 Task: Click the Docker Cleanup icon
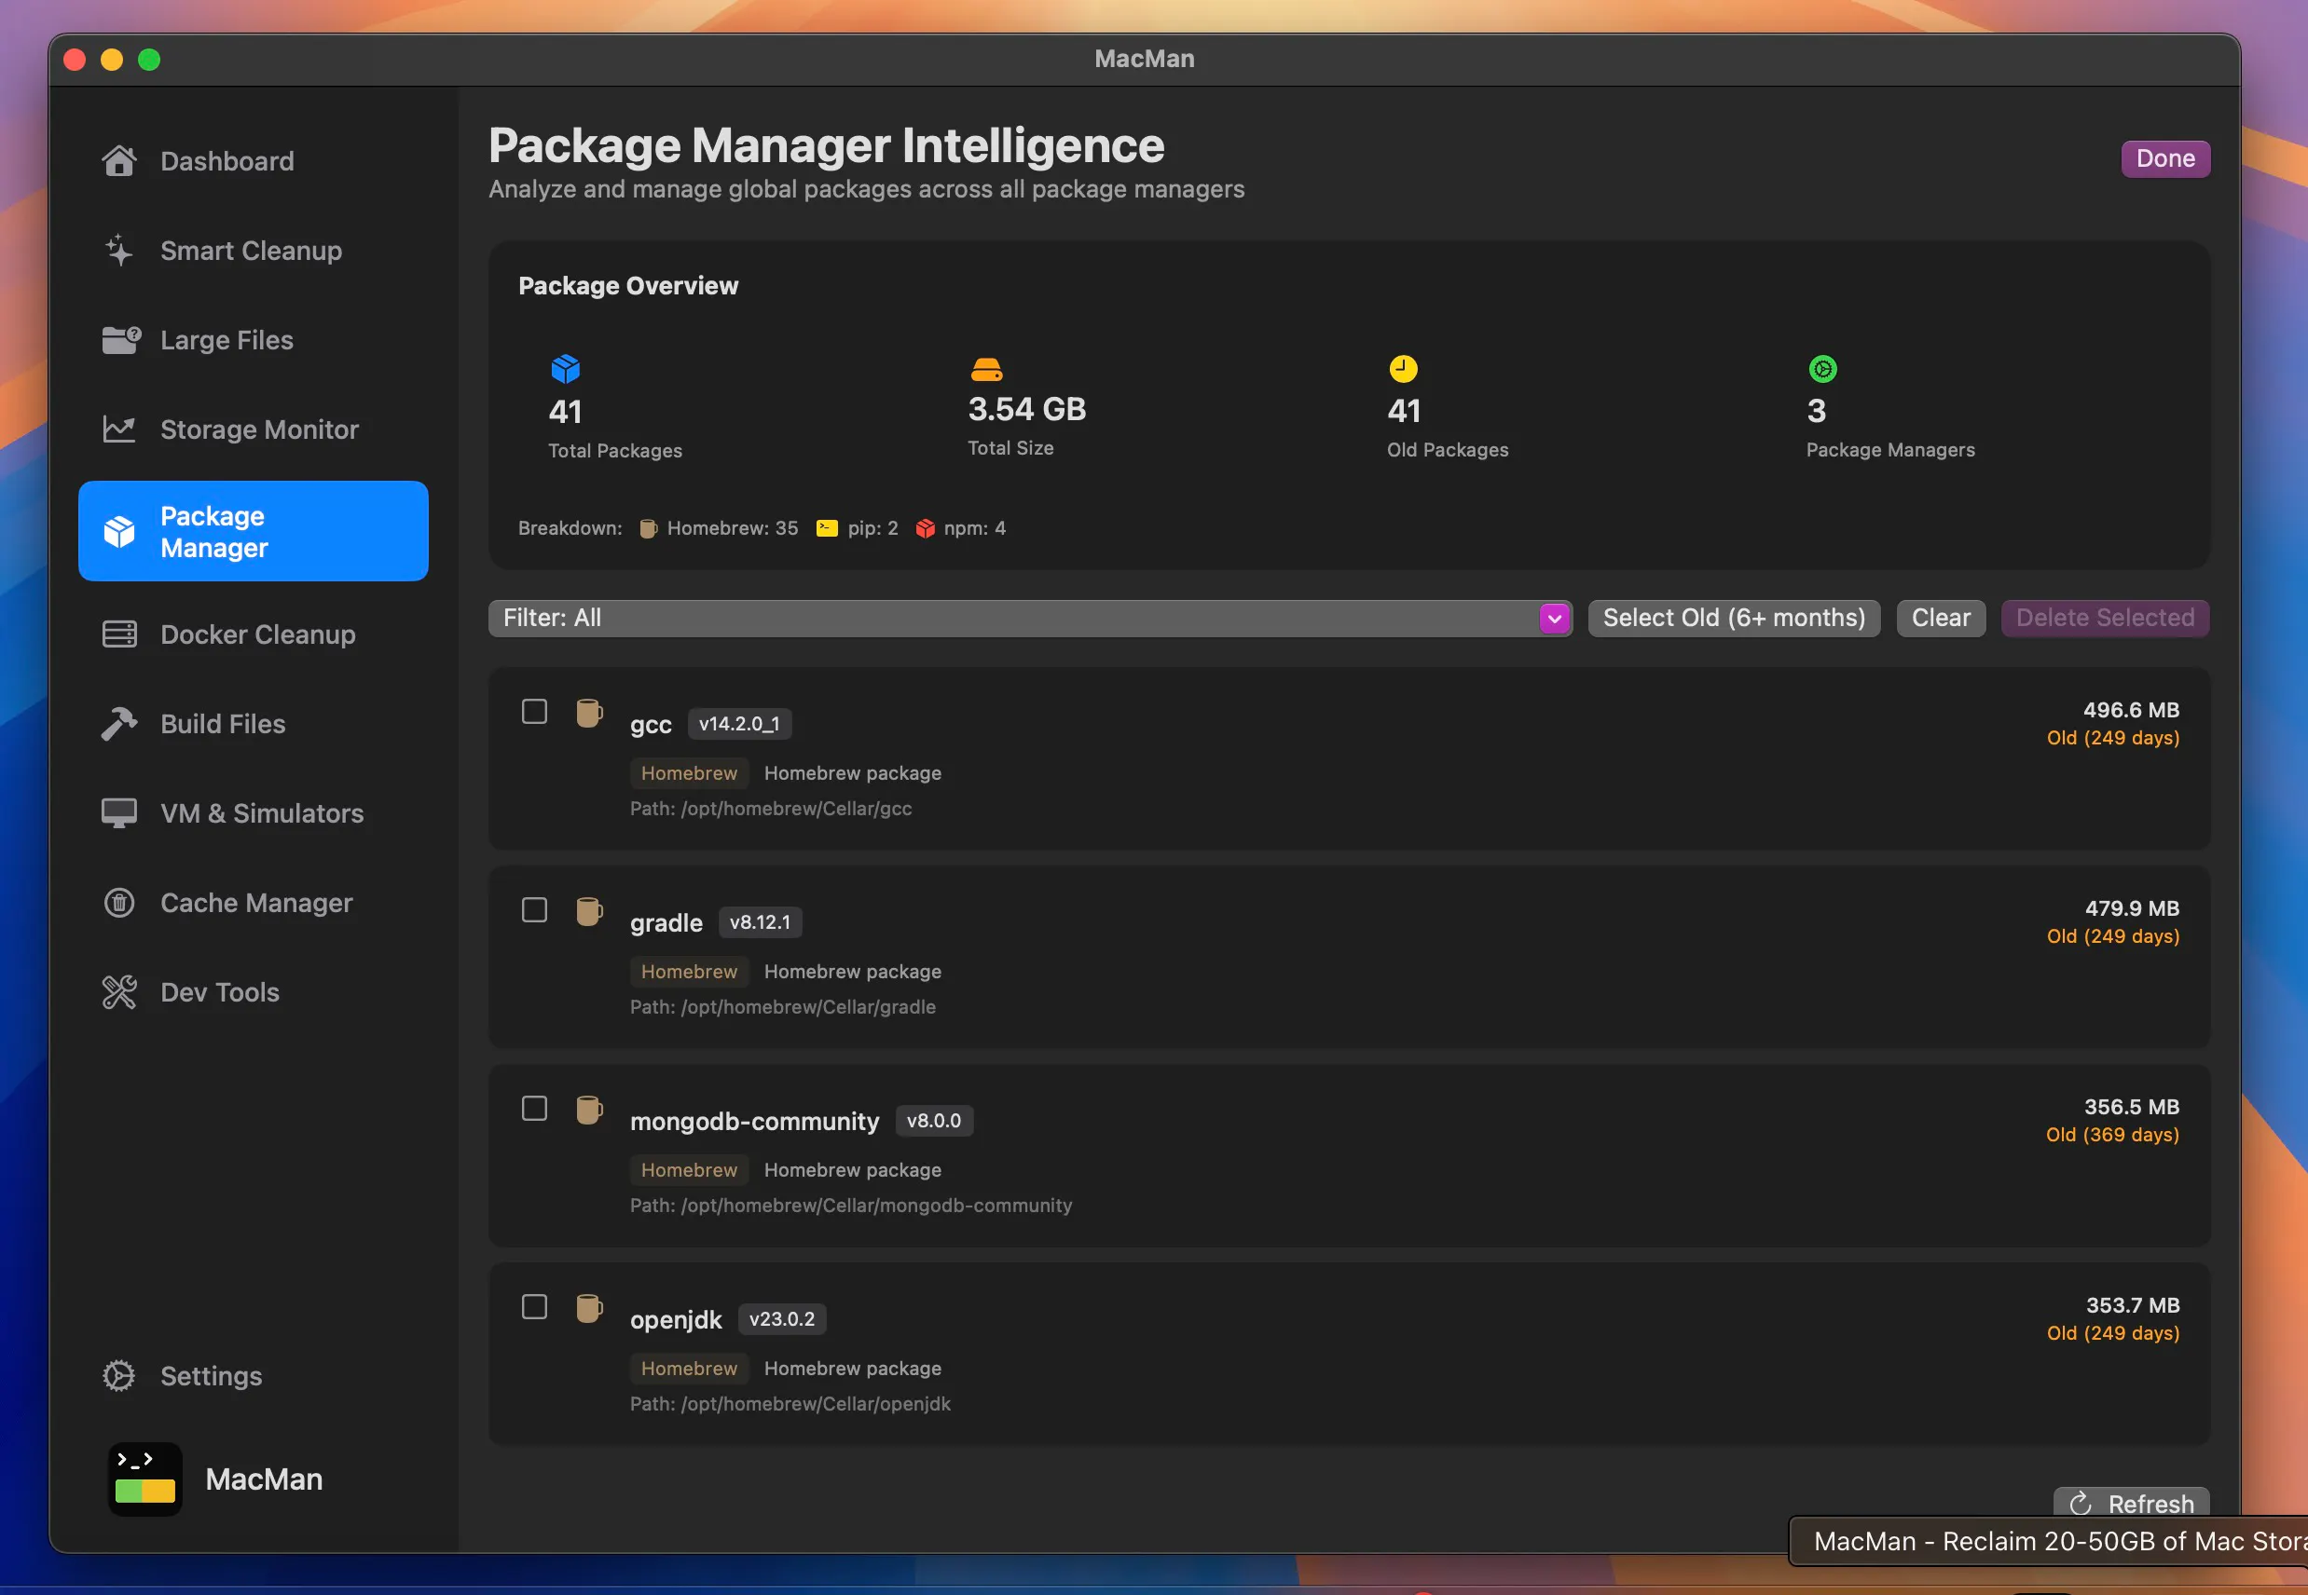[119, 634]
